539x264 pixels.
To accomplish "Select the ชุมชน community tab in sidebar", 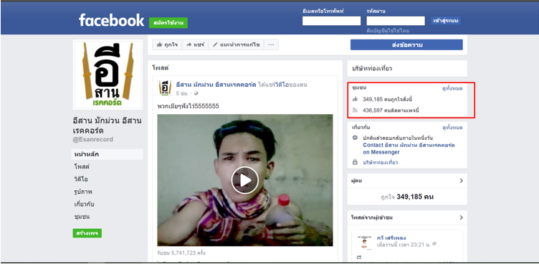I will click(82, 217).
